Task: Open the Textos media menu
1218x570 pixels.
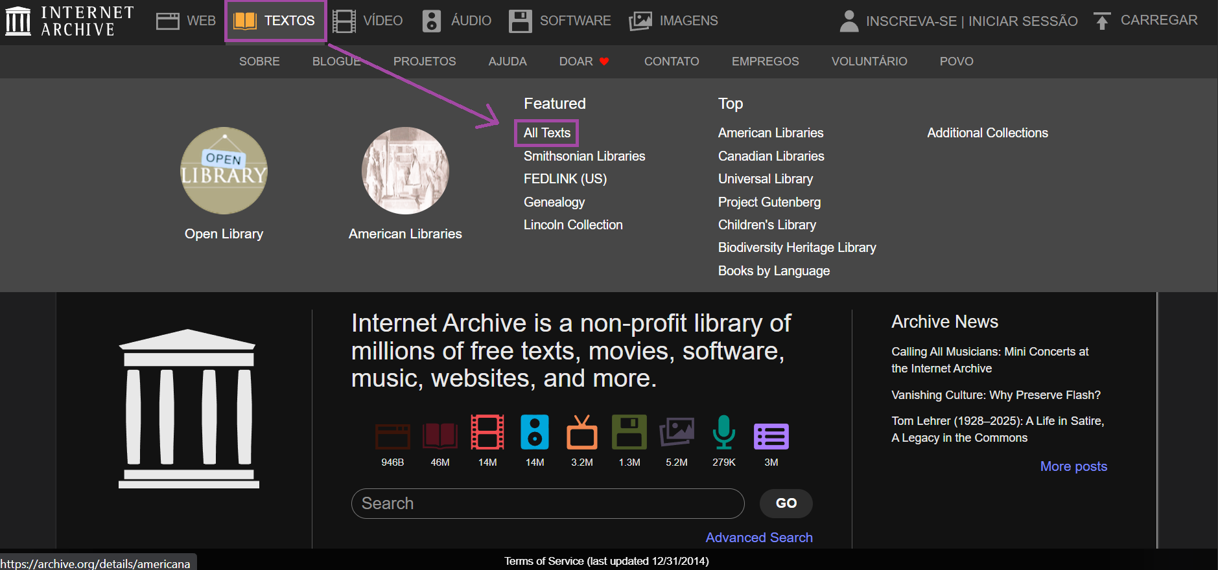Action: coord(275,21)
